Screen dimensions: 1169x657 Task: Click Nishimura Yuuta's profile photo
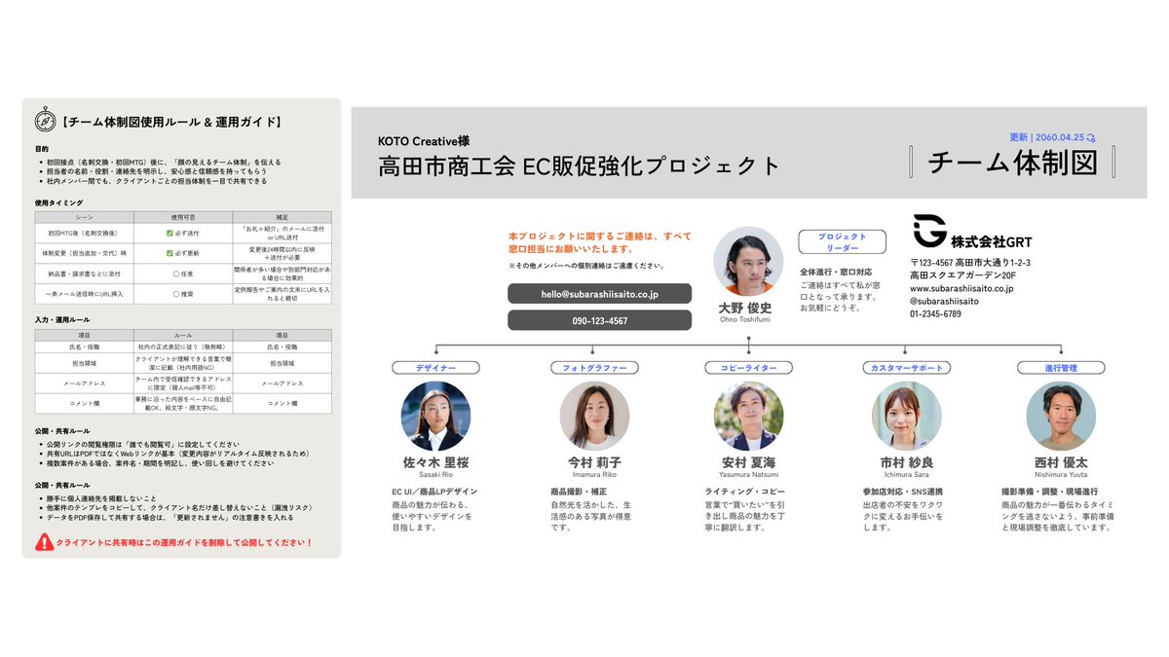point(1060,417)
